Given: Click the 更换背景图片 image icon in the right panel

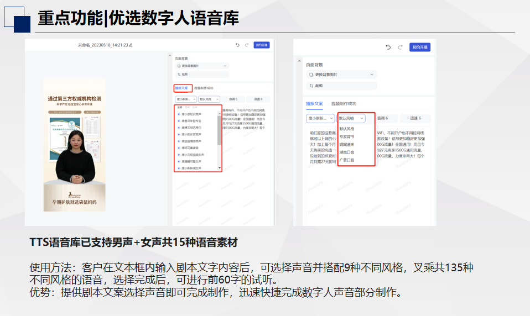Looking at the screenshot, I should 311,74.
